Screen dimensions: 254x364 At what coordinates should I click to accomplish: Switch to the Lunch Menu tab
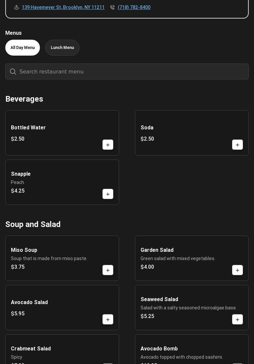coord(62,48)
